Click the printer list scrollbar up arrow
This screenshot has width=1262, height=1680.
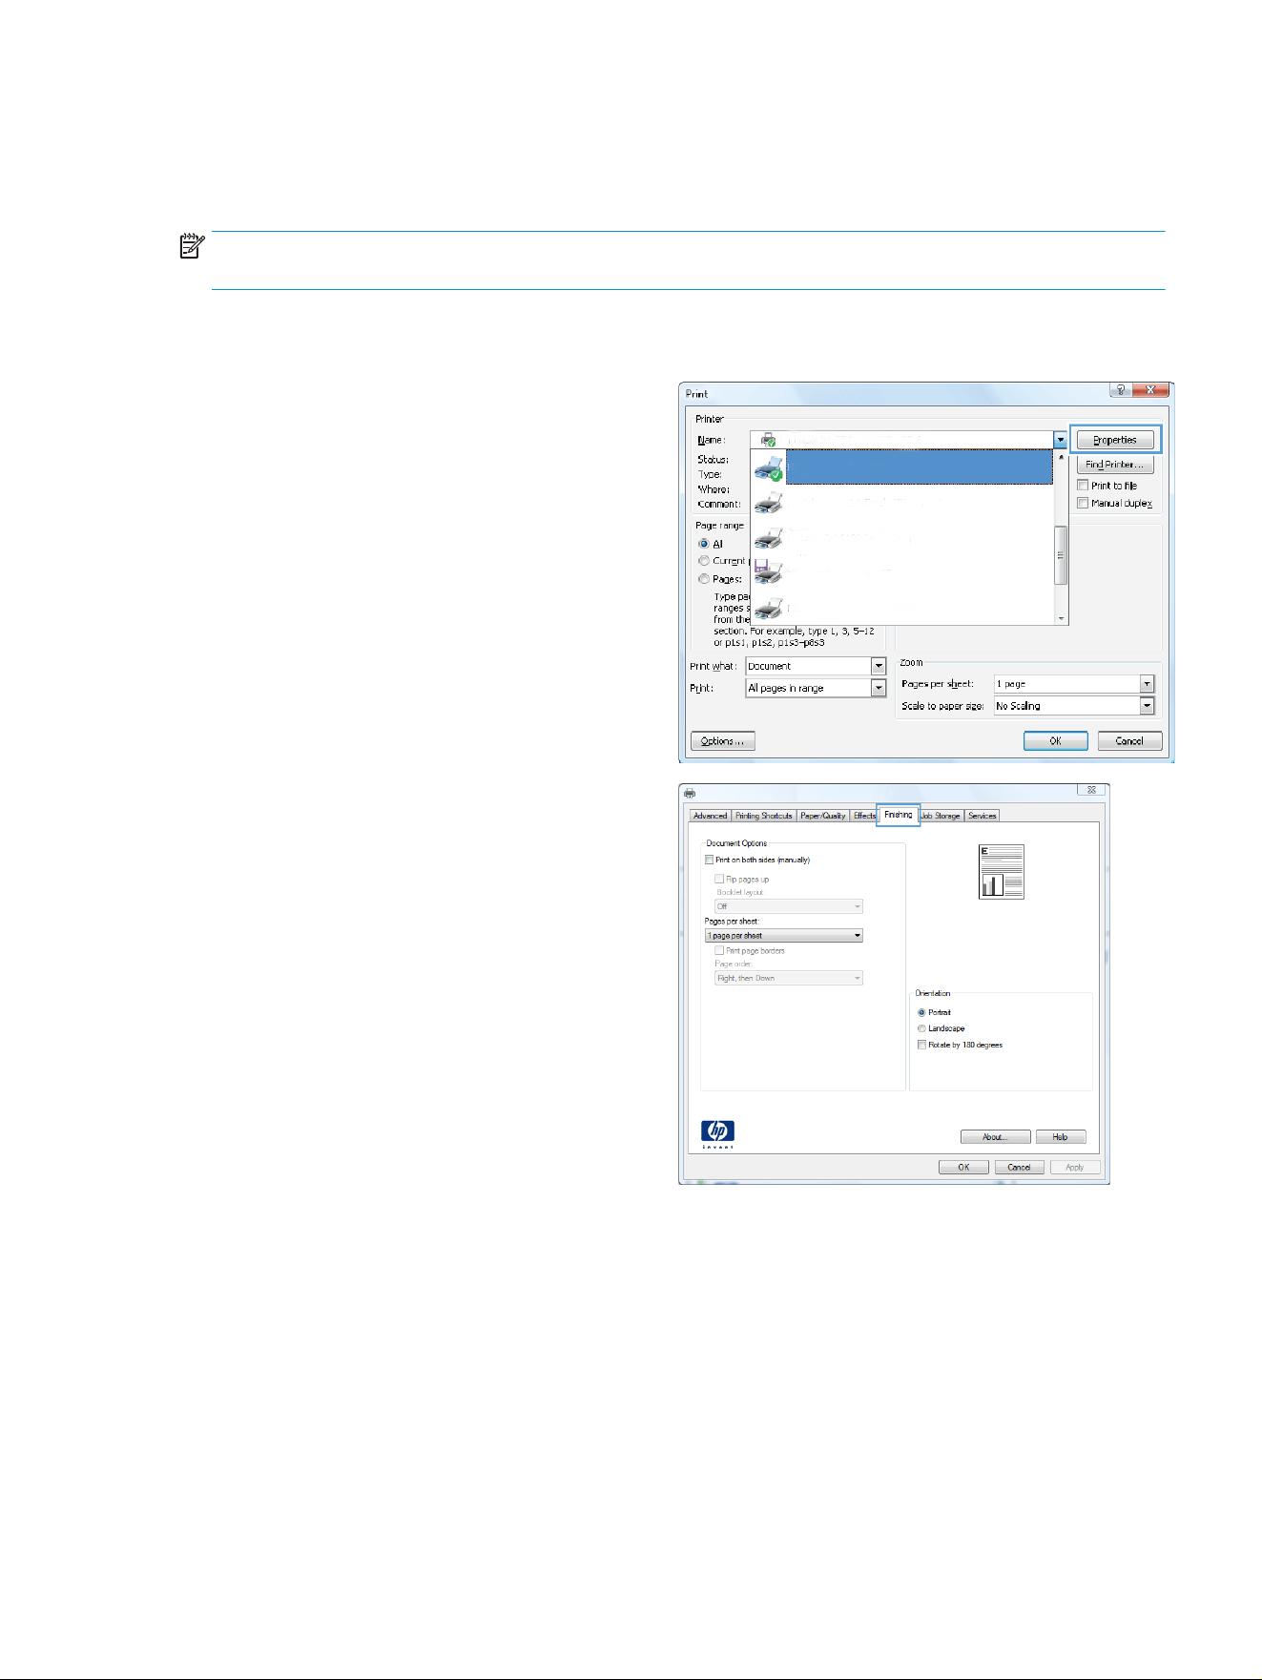click(1062, 458)
